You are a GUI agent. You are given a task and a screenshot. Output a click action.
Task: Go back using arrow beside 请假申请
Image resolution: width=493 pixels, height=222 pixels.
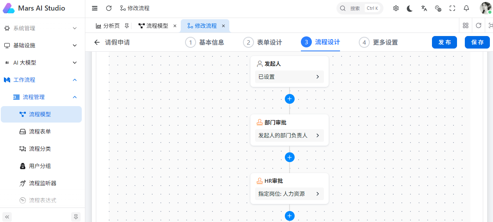pos(97,42)
